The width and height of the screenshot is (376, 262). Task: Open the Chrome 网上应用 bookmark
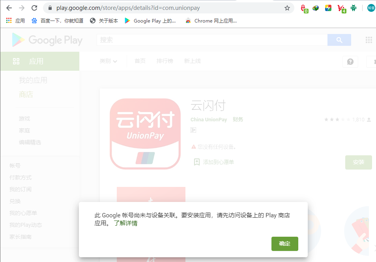[211, 21]
